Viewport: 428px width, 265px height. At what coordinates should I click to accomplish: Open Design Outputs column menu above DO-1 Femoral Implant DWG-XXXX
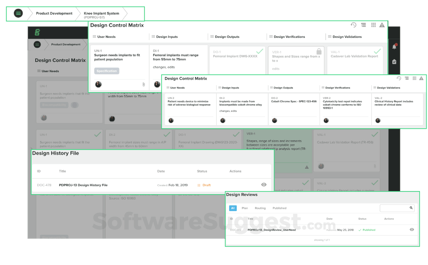pos(212,37)
